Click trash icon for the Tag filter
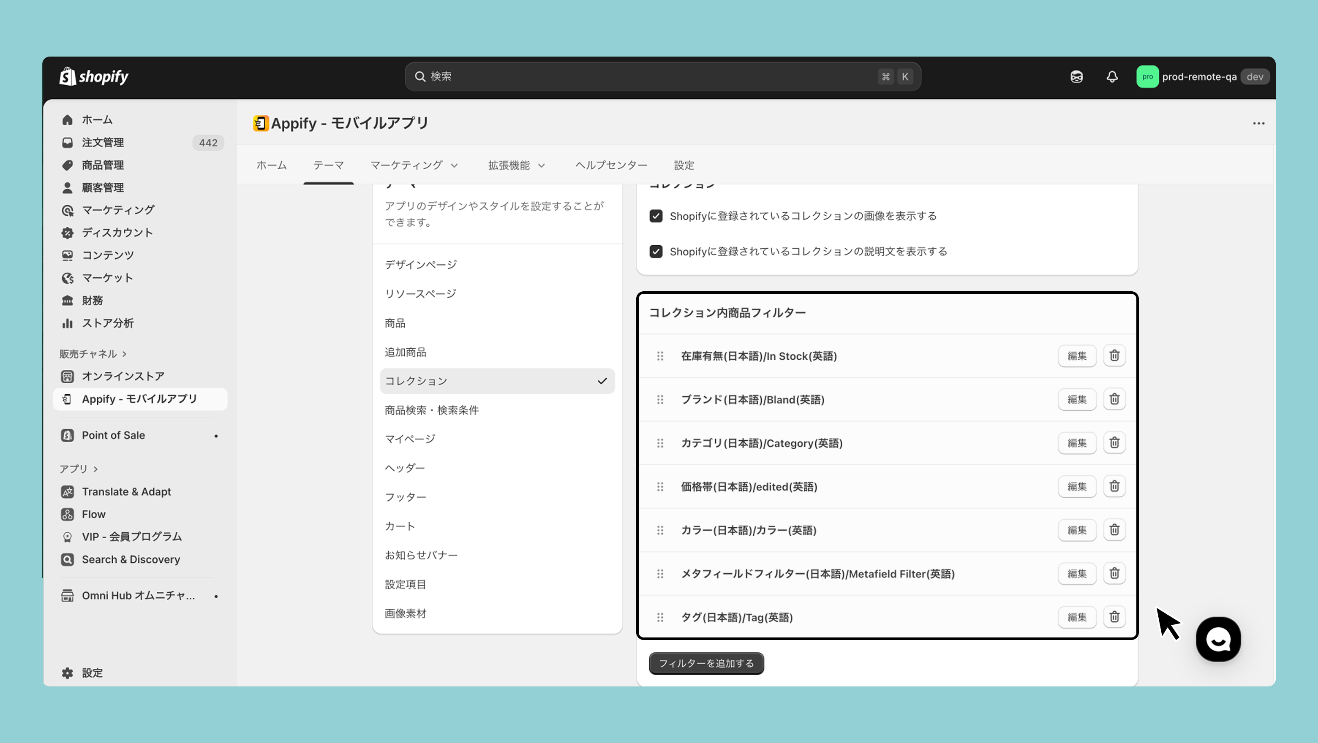The height and width of the screenshot is (743, 1318). [x=1114, y=617]
